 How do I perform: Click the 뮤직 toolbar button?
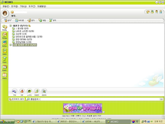tap(53, 20)
